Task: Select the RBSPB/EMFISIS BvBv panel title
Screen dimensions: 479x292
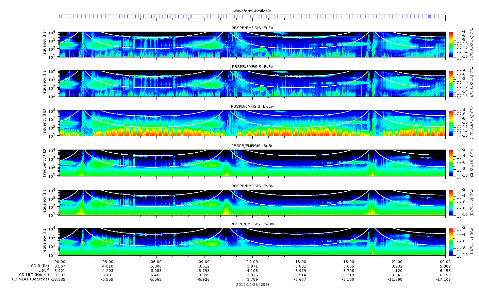Action: [x=252, y=186]
